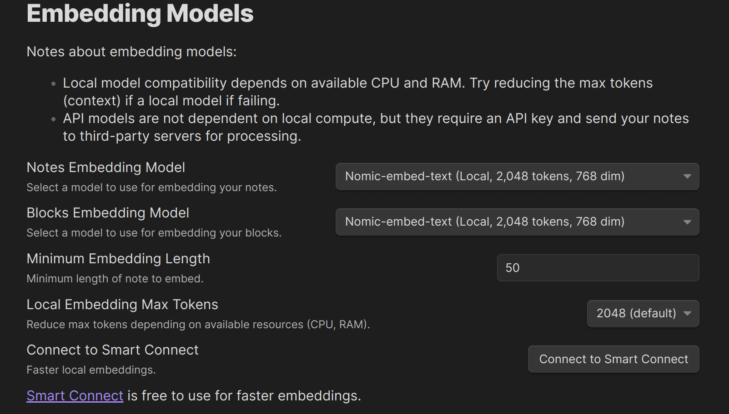Screen dimensions: 729x414
Task: Open the Notes Embedding Model dropdown
Action: [517, 177]
